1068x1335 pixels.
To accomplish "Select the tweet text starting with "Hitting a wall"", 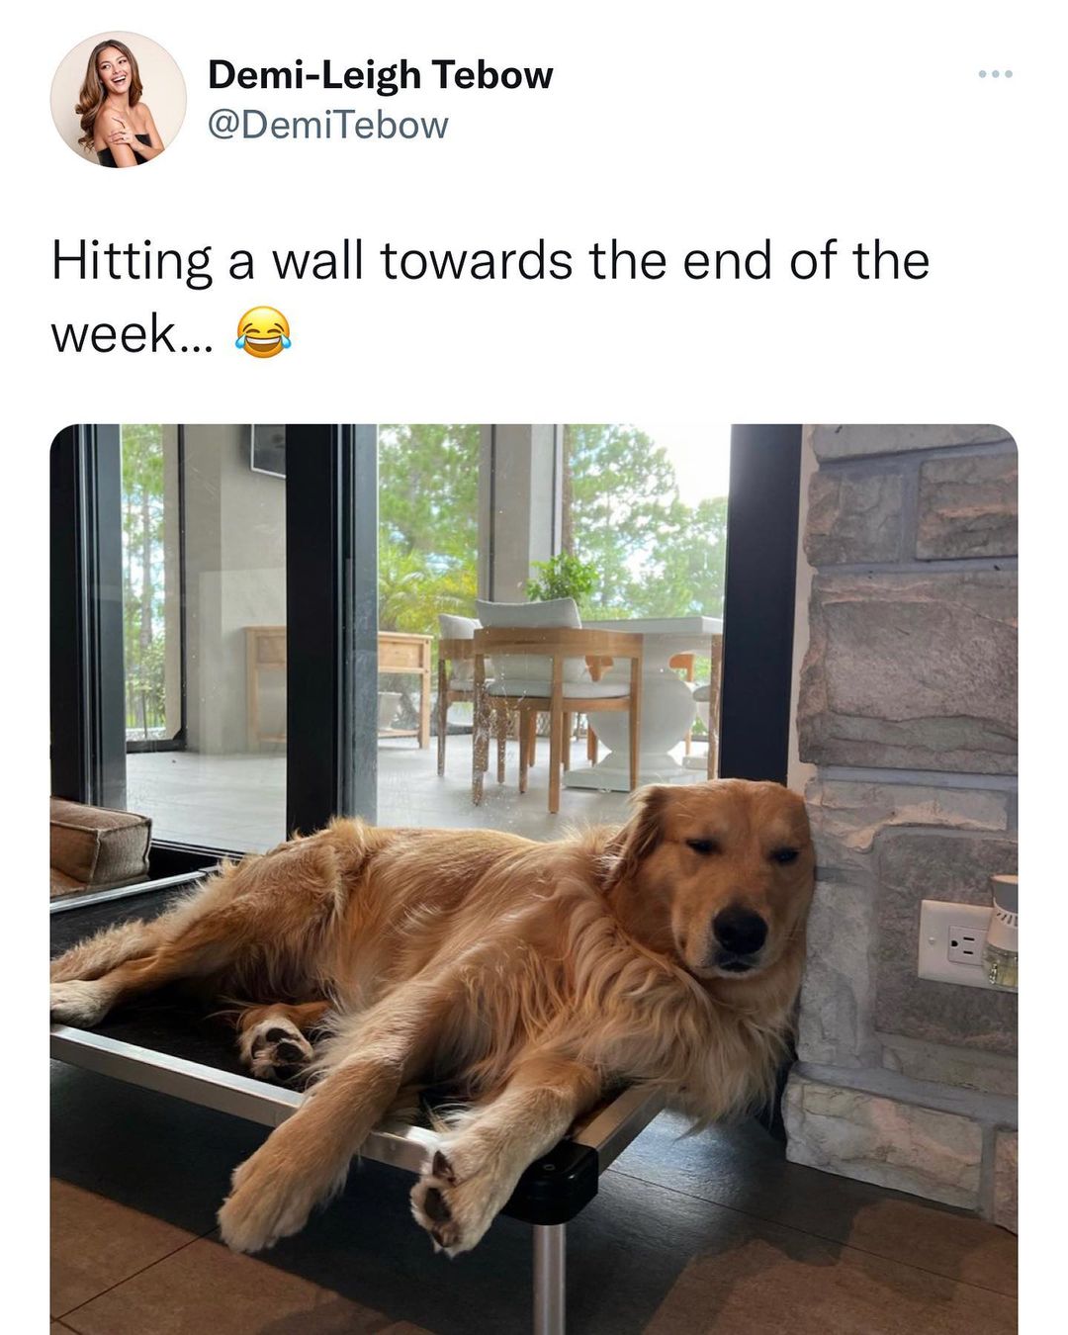I will 490,297.
